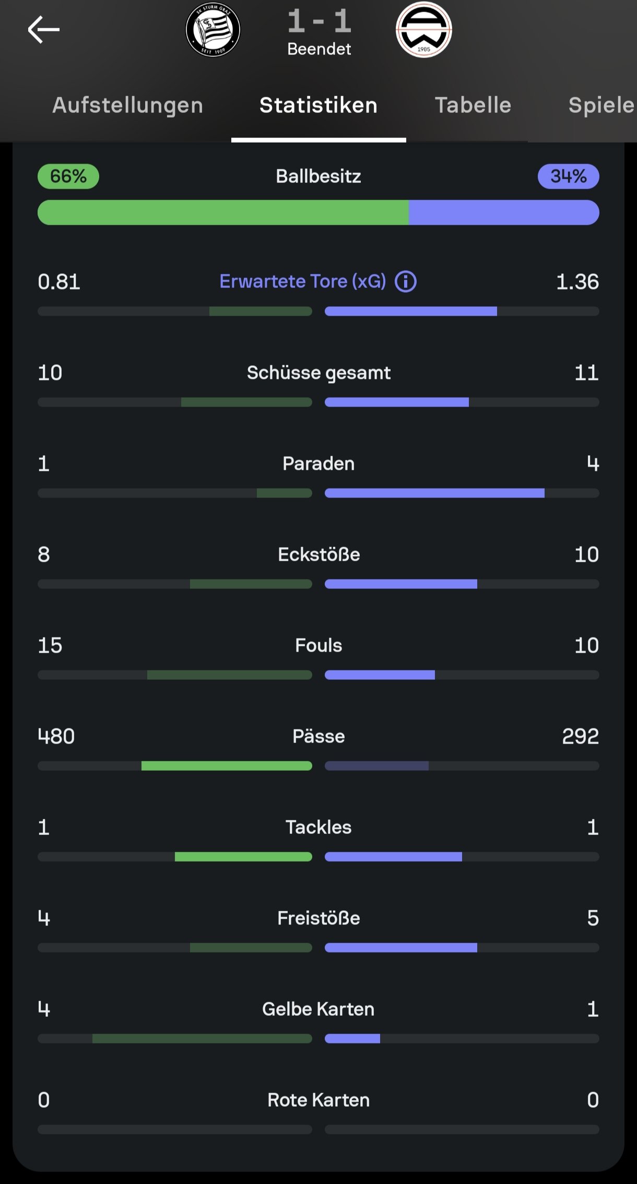Tap the green Pässe bar
The width and height of the screenshot is (637, 1184).
tap(227, 766)
